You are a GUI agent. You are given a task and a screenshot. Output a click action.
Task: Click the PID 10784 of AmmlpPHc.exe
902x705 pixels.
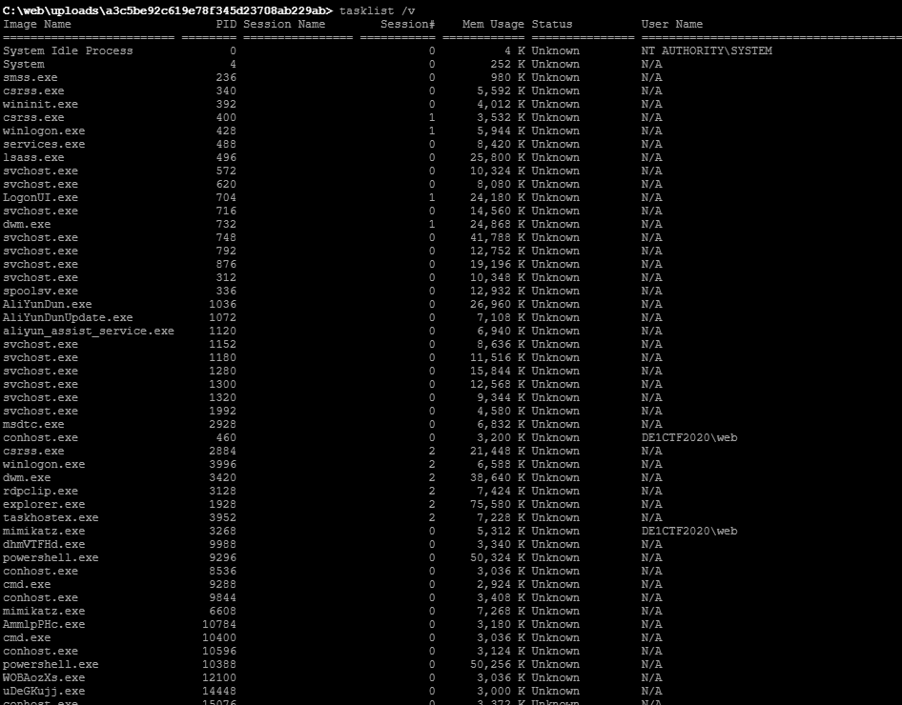[x=219, y=625]
